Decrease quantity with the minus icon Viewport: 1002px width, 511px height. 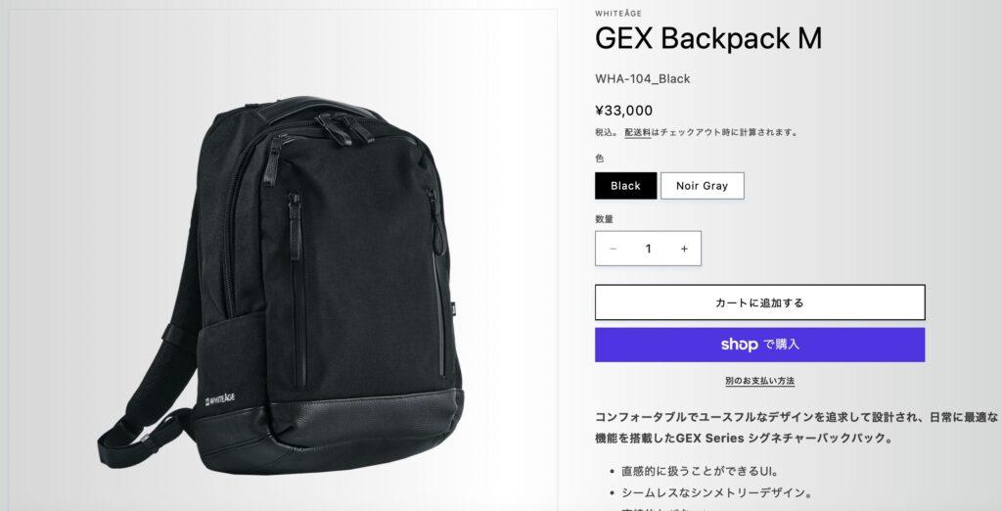[x=614, y=249]
